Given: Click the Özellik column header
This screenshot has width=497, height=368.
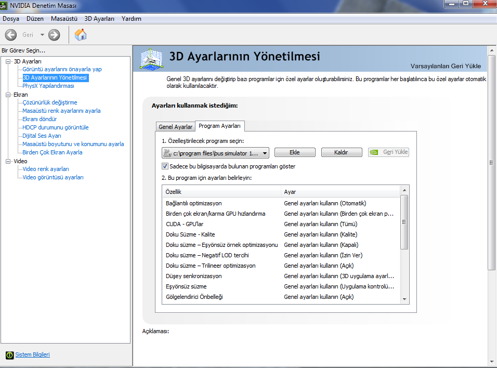Looking at the screenshot, I should [221, 192].
